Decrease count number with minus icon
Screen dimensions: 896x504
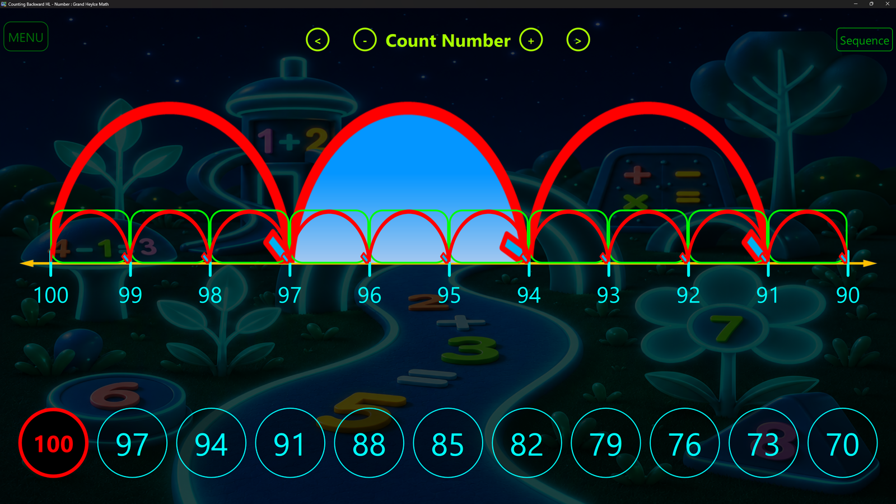[x=365, y=40]
